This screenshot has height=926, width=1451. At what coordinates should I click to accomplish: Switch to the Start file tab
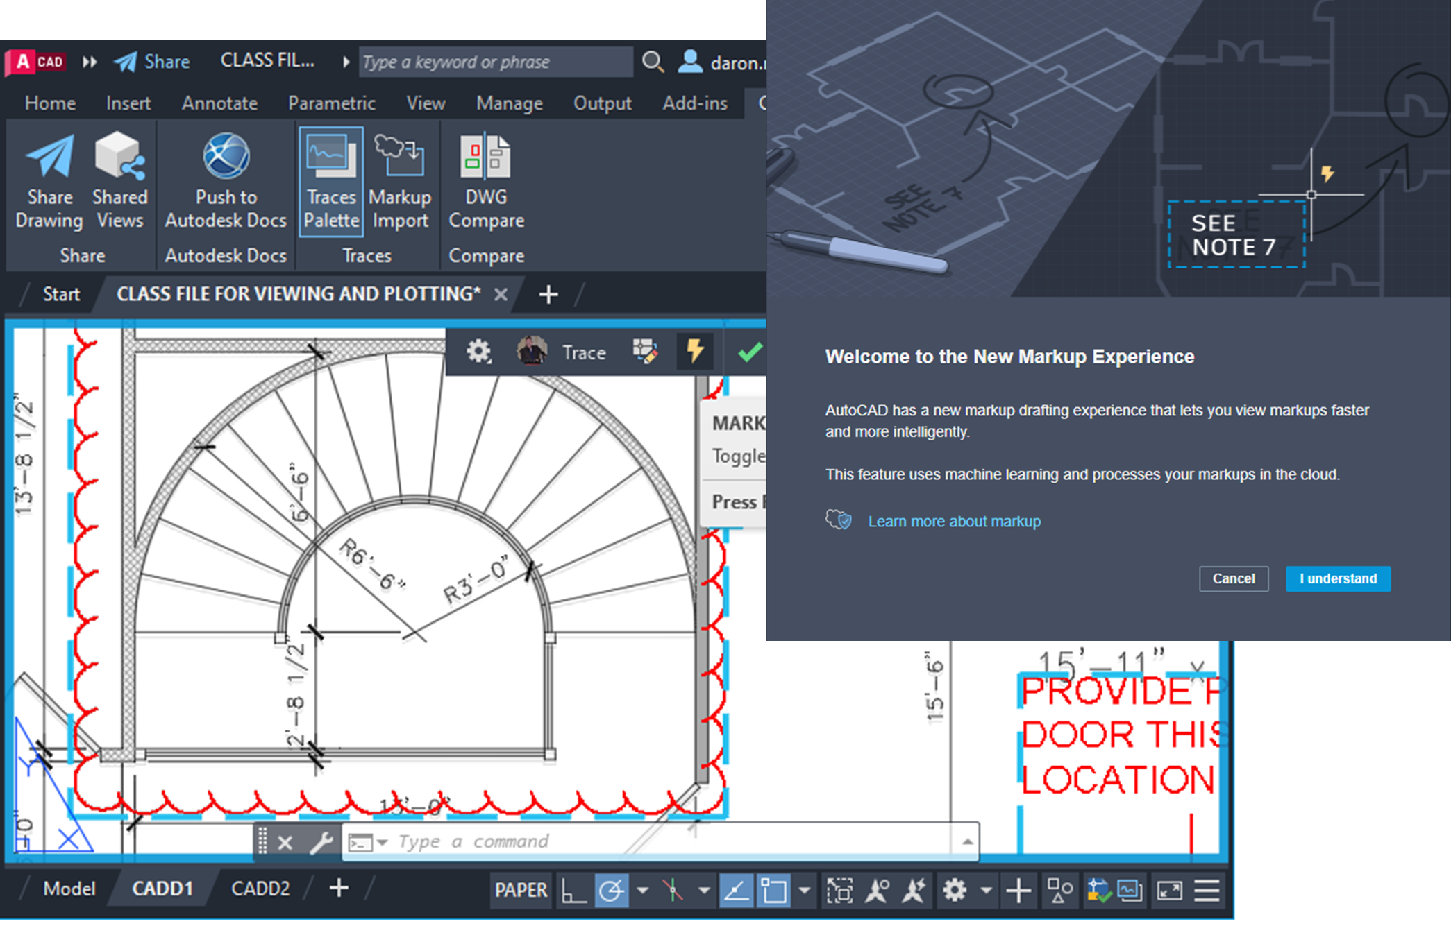coord(61,294)
